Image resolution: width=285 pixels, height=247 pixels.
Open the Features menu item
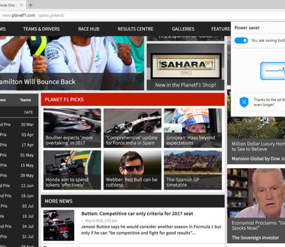(221, 29)
